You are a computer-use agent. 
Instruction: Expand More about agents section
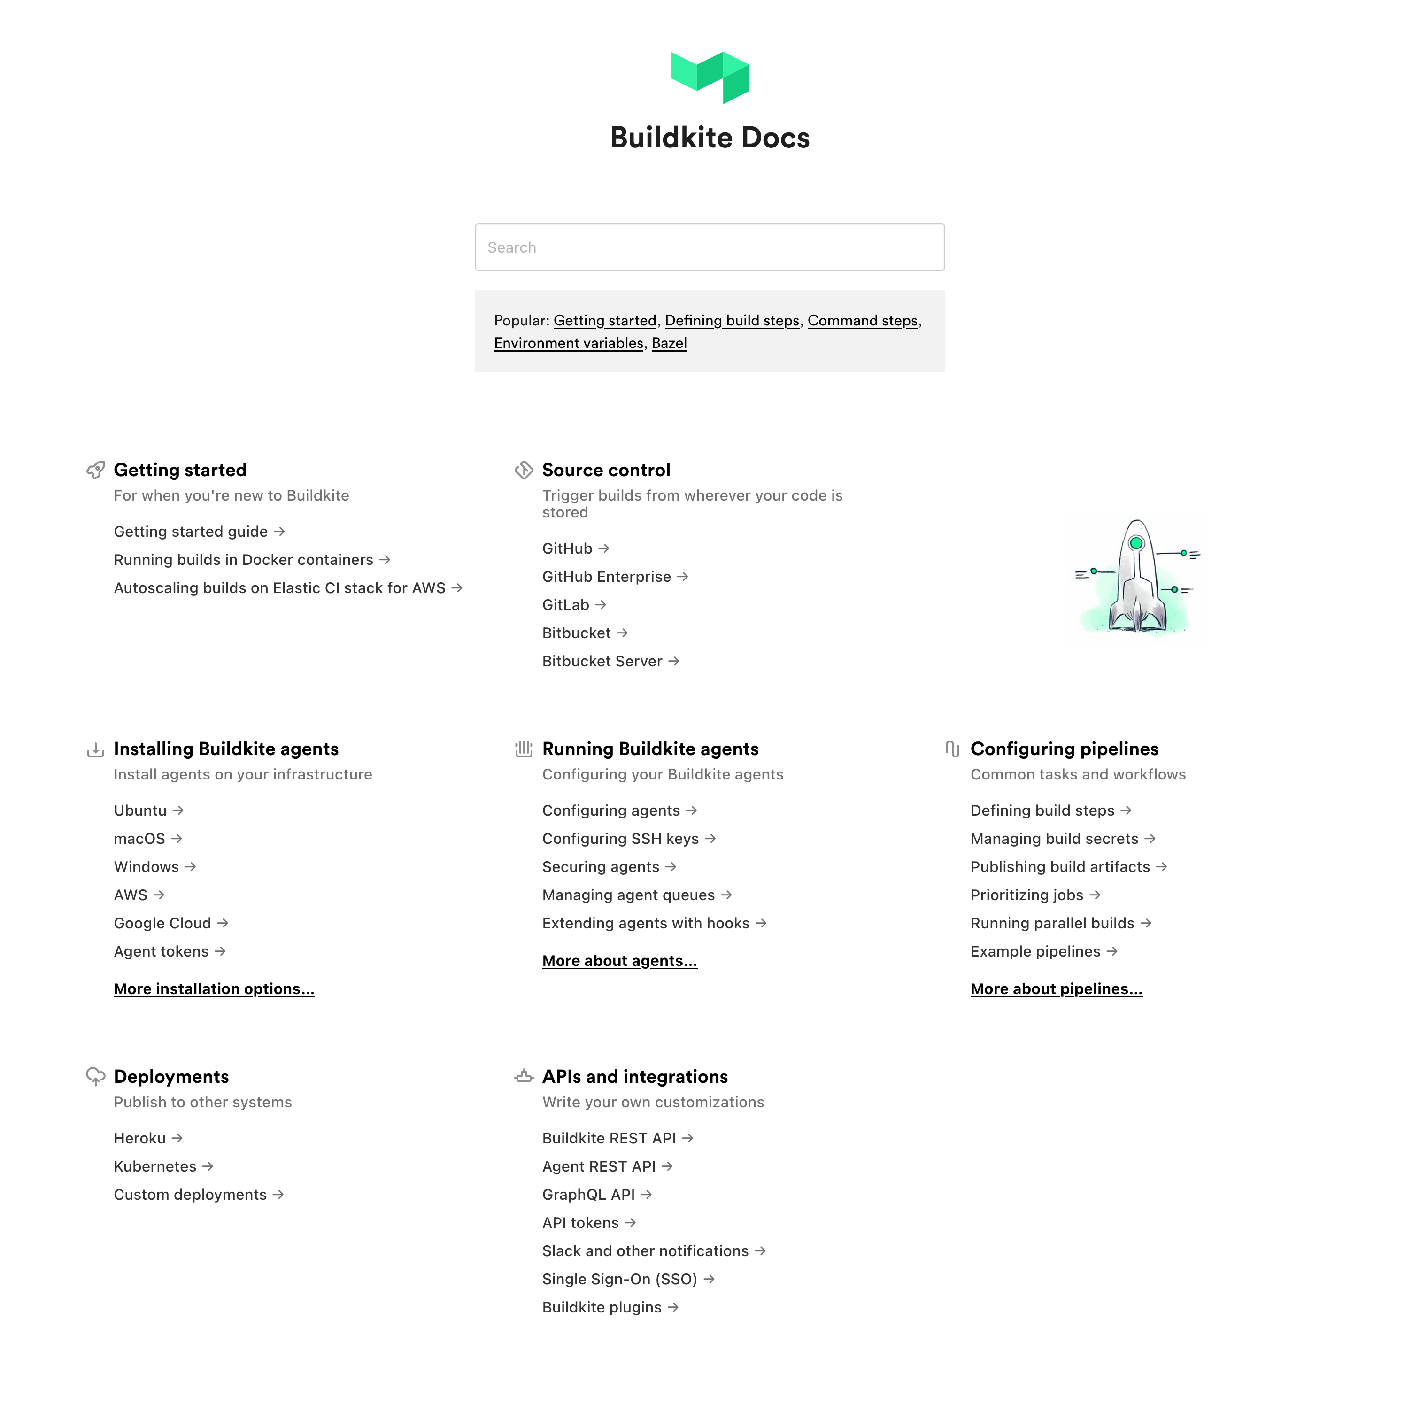coord(619,960)
